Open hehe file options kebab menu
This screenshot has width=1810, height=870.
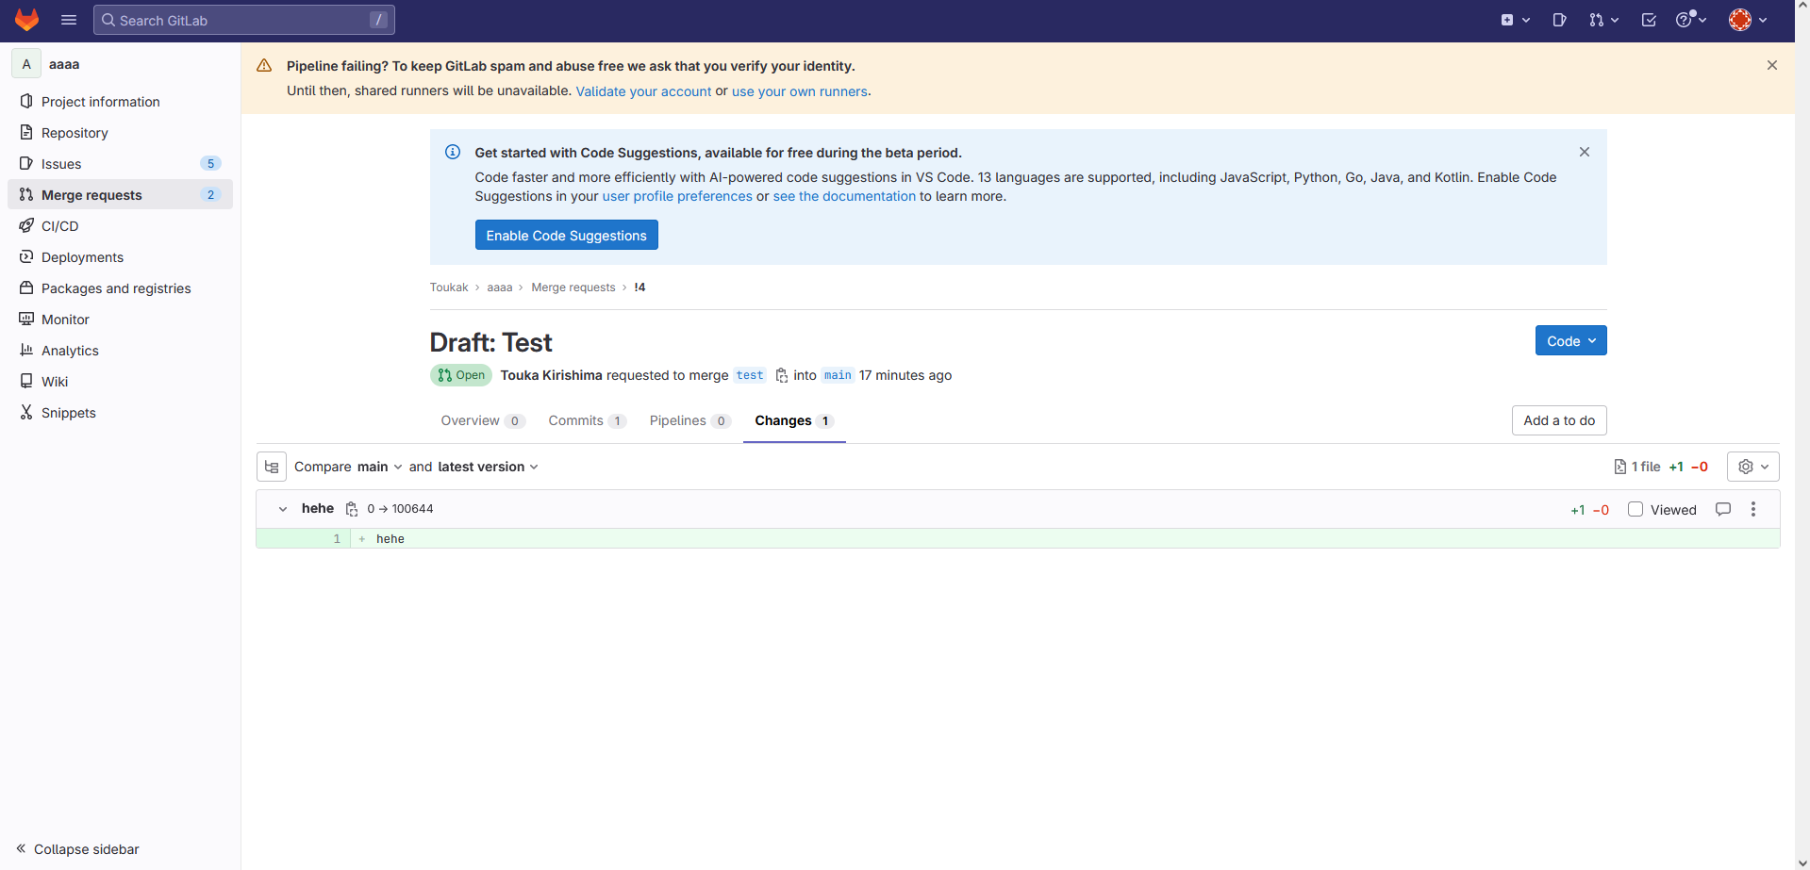coord(1753,509)
